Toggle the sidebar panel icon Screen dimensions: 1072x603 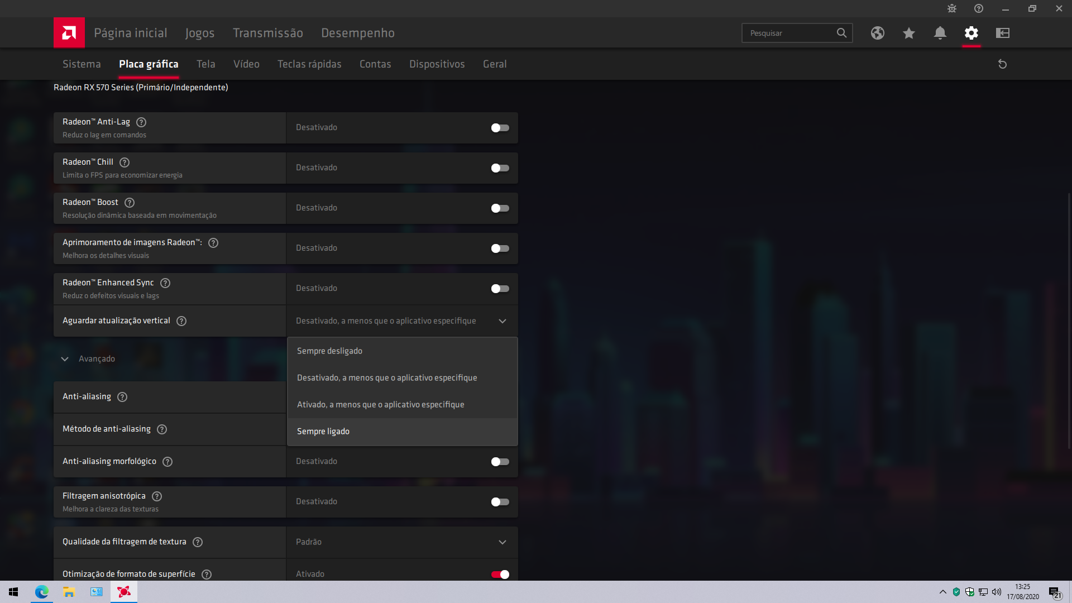click(1003, 33)
